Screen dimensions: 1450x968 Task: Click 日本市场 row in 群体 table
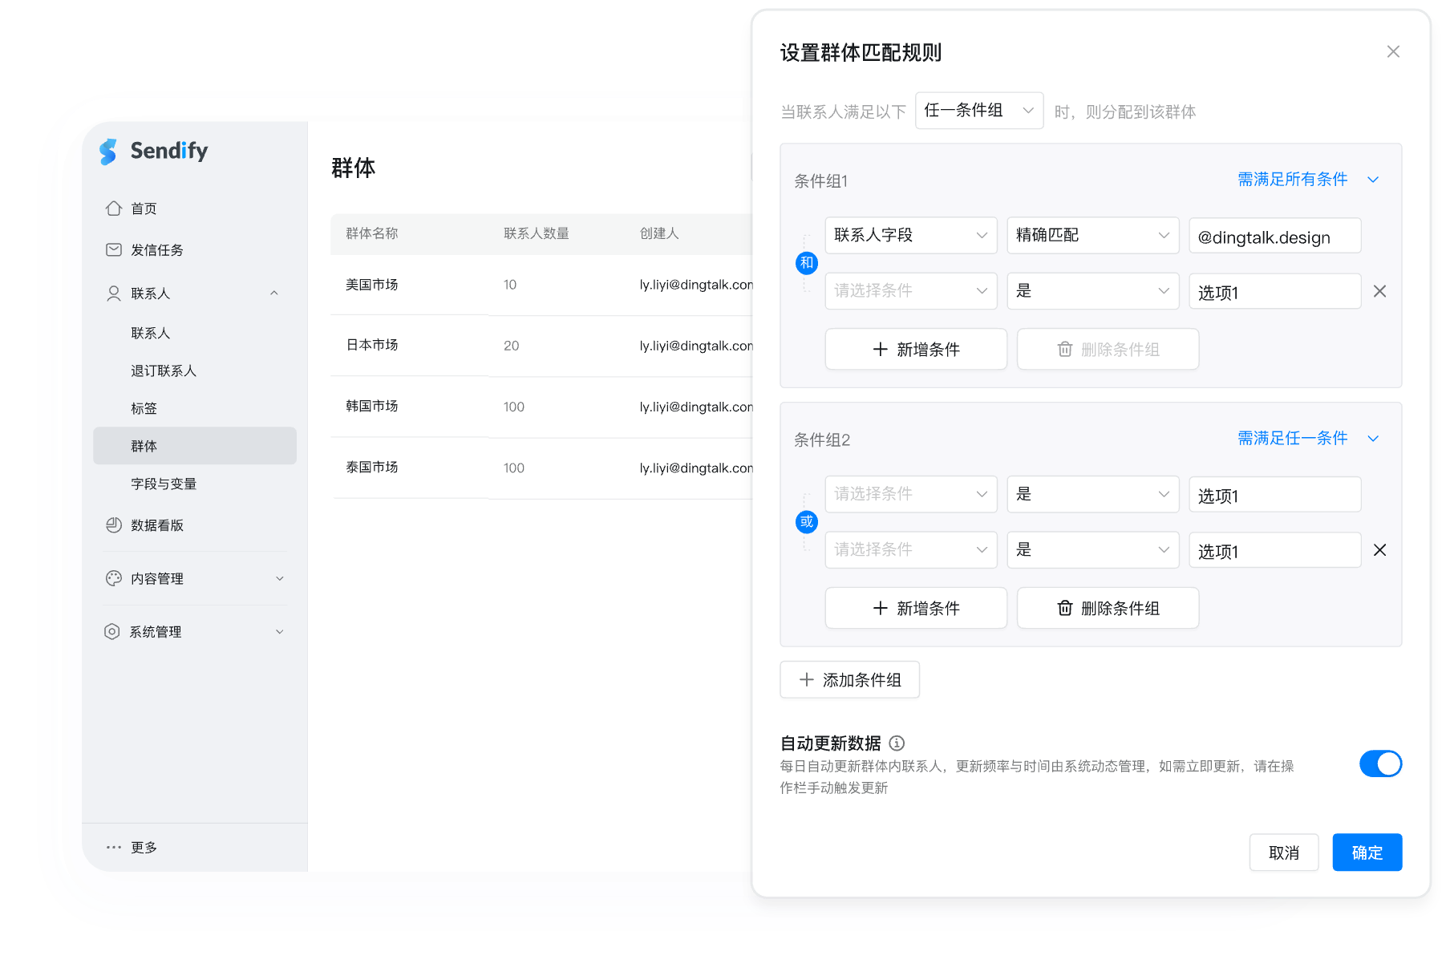tap(541, 346)
